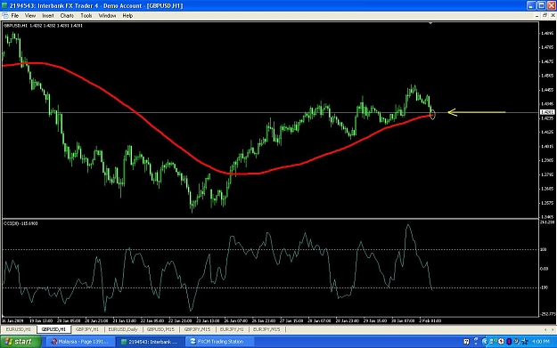Switch to the GBPJPY,H1 chart tab

point(87,329)
